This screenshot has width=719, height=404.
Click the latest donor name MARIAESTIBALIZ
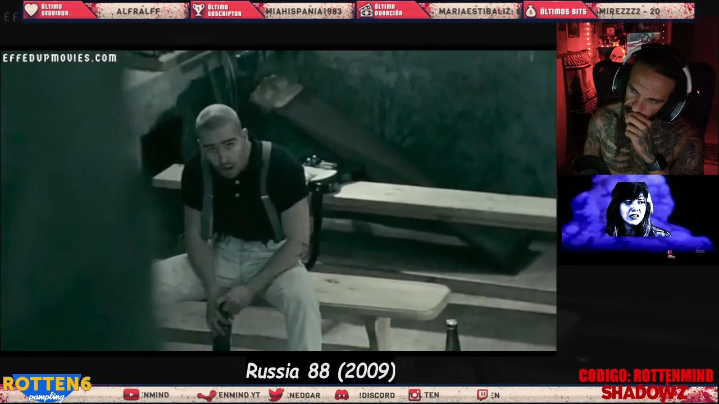480,11
